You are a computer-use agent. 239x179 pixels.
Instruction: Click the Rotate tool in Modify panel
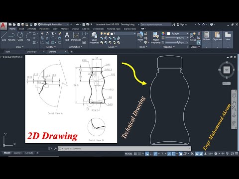[x=47, y=34]
